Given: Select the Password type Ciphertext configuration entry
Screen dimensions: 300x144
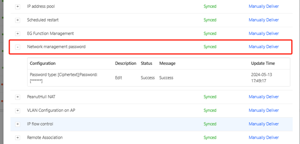Looking at the screenshot, I should click(x=64, y=78).
